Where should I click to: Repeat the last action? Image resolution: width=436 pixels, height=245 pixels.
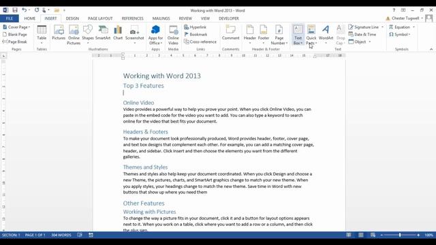click(37, 10)
